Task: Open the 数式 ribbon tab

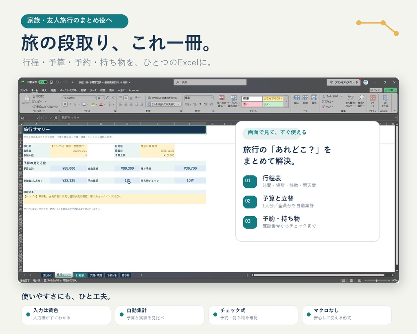Action: point(84,90)
